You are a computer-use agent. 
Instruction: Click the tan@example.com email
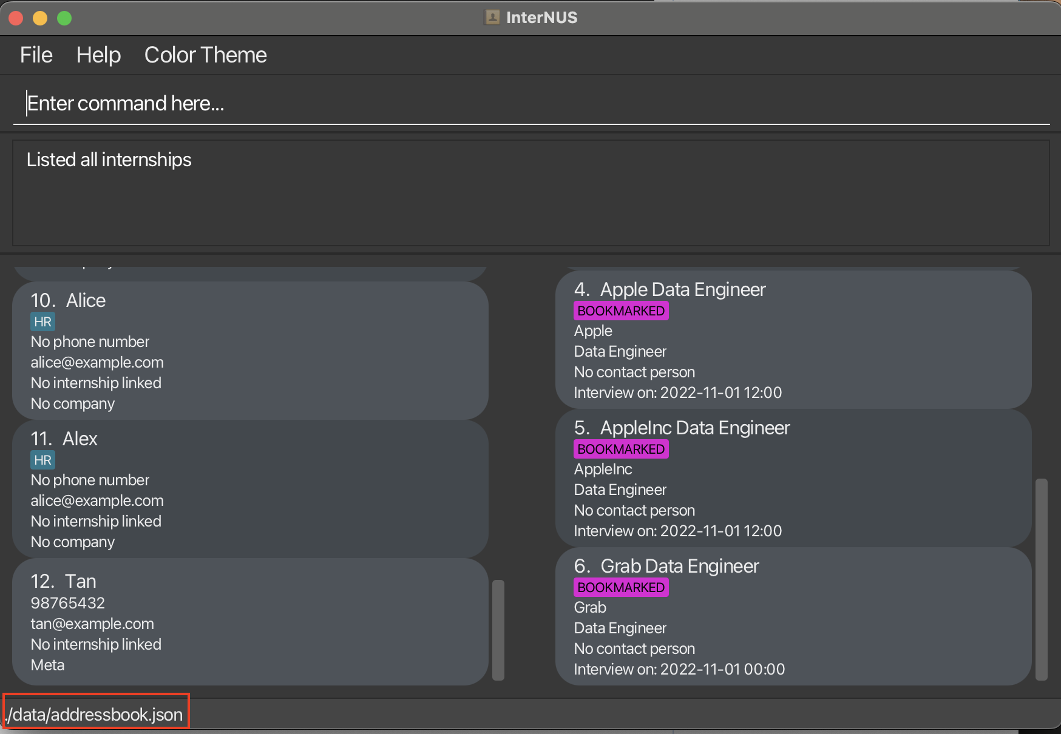[92, 624]
